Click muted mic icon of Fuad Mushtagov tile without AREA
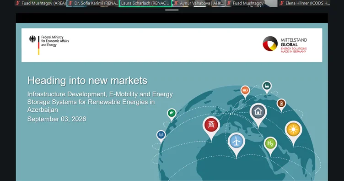 [229, 3]
